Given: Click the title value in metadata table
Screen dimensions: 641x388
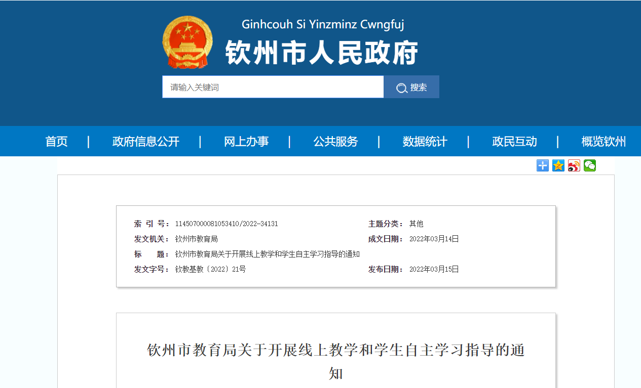Looking at the screenshot, I should [x=268, y=254].
